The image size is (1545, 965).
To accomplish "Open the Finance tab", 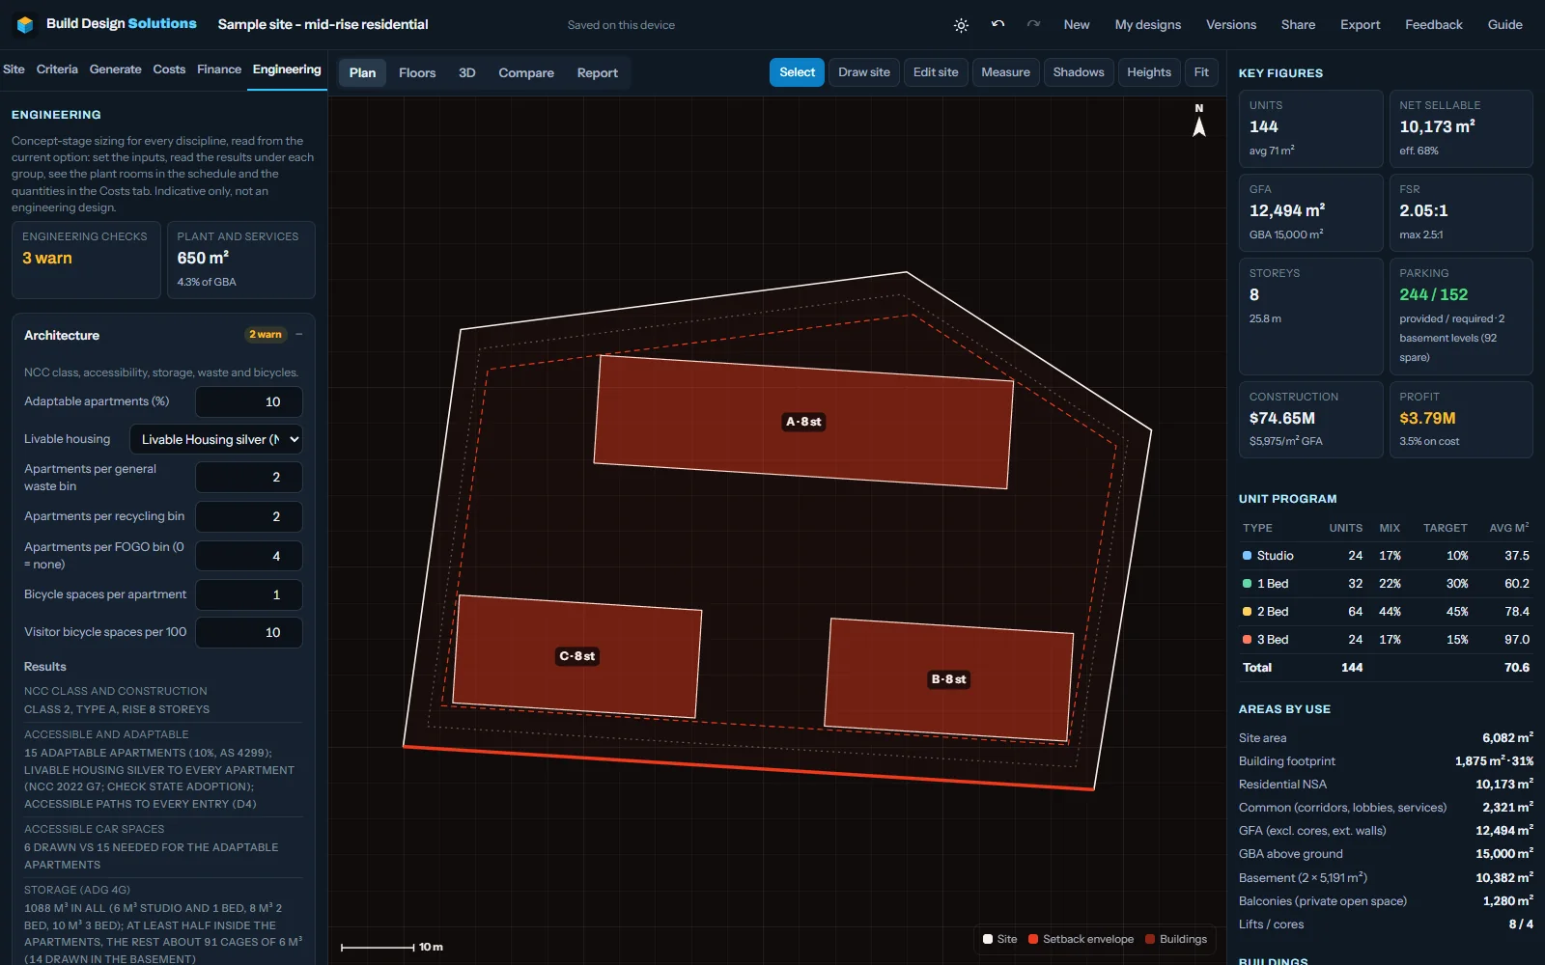I will click(219, 69).
